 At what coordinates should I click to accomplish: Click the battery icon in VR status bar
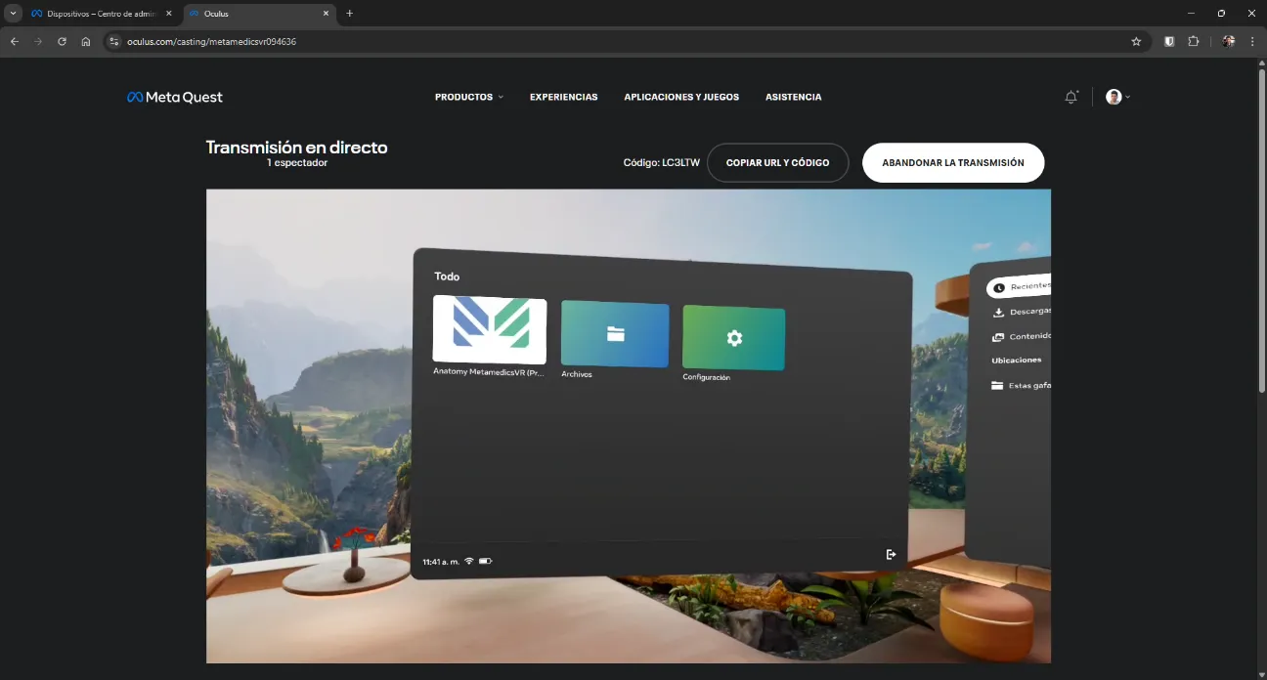pyautogui.click(x=485, y=561)
